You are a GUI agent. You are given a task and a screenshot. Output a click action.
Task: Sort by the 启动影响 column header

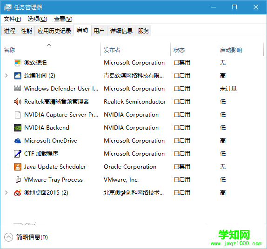240,49
